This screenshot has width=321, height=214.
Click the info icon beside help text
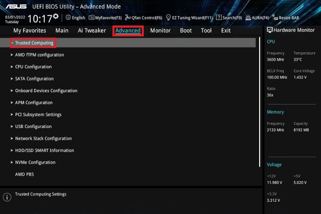[x=7, y=197]
